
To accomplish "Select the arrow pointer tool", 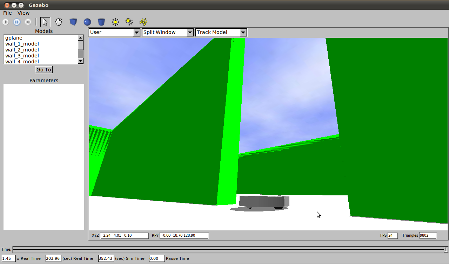I will click(x=45, y=22).
